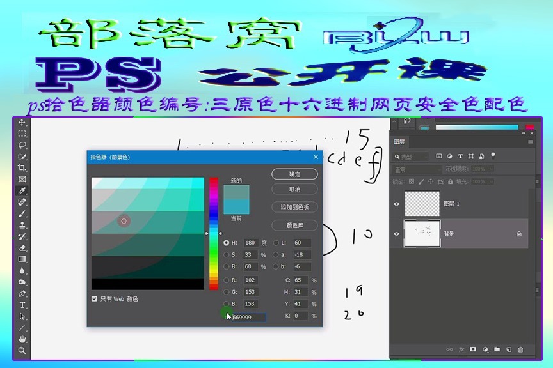Click the hue slider bar
This screenshot has height=368, width=553.
214,234
